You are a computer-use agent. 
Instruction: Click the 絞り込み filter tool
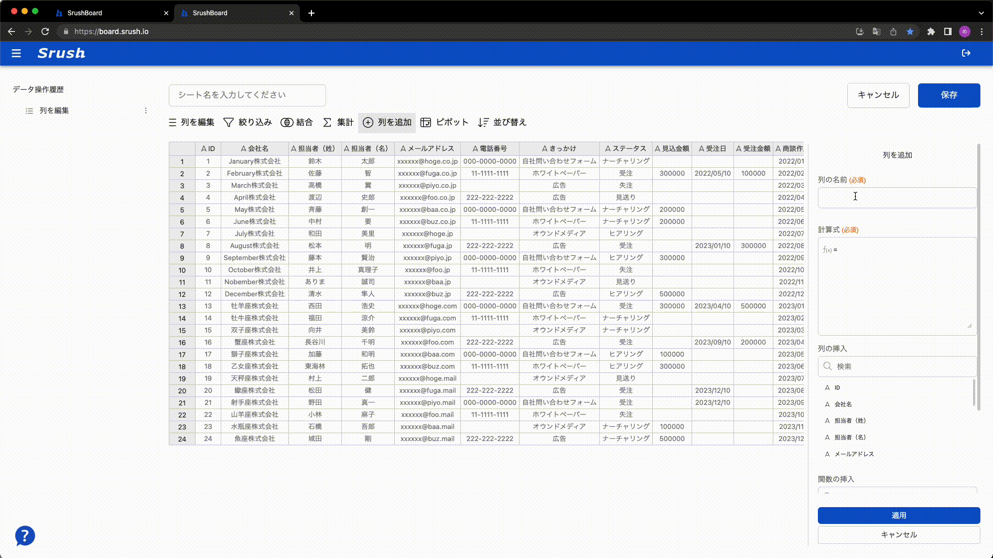click(247, 122)
